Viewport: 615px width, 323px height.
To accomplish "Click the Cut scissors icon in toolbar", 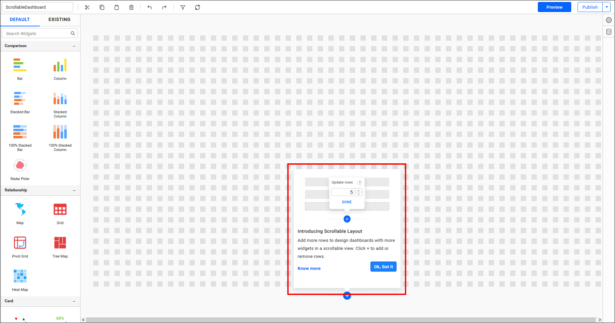I will [87, 7].
